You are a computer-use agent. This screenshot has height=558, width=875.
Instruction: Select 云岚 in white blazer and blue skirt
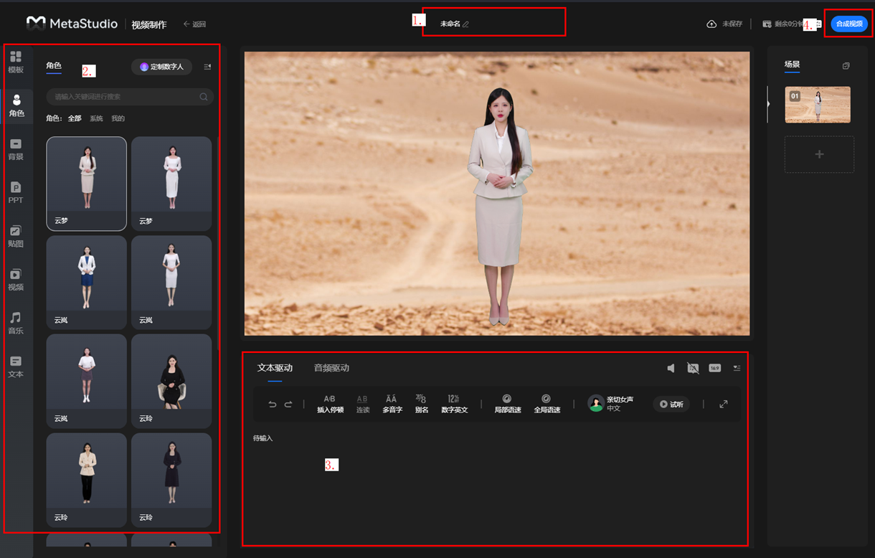coord(87,283)
